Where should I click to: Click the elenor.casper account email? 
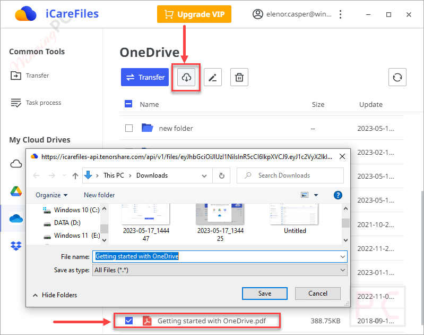coord(299,14)
